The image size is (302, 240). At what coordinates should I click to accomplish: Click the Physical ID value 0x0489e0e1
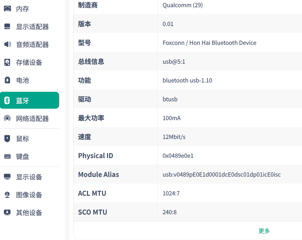point(178,156)
